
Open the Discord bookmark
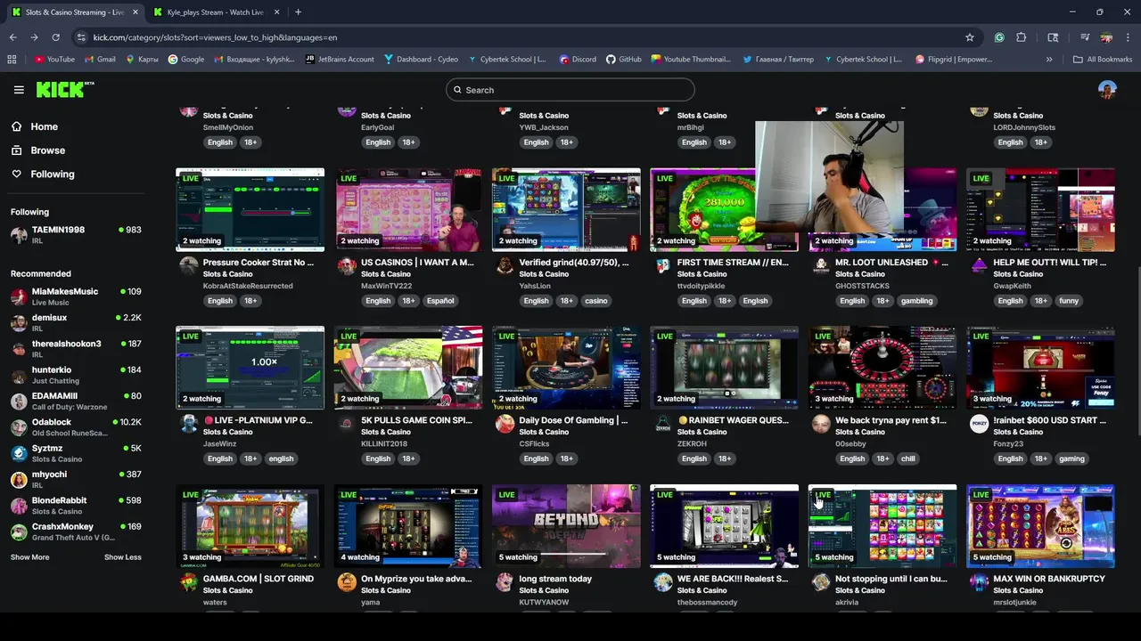tap(578, 60)
